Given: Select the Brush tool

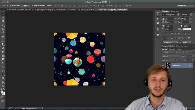Looking at the screenshot, I should pyautogui.click(x=3, y=41).
